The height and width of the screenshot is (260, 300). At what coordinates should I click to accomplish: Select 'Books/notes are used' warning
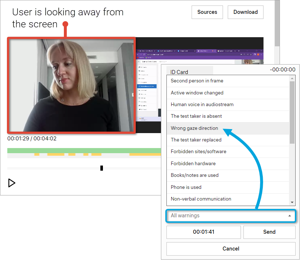(195, 175)
